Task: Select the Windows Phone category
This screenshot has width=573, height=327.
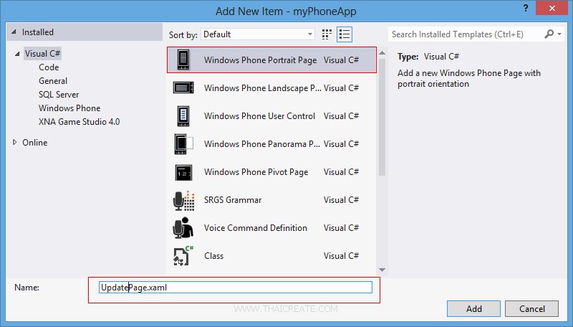Action: click(69, 108)
